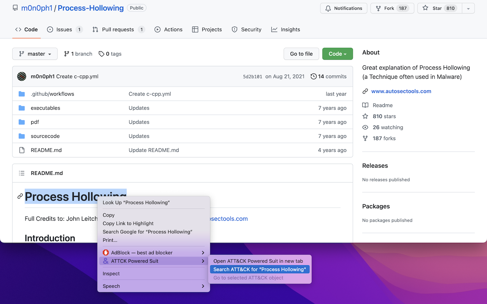This screenshot has width=487, height=304.
Task: Click the Notifications button label
Action: tap(348, 8)
